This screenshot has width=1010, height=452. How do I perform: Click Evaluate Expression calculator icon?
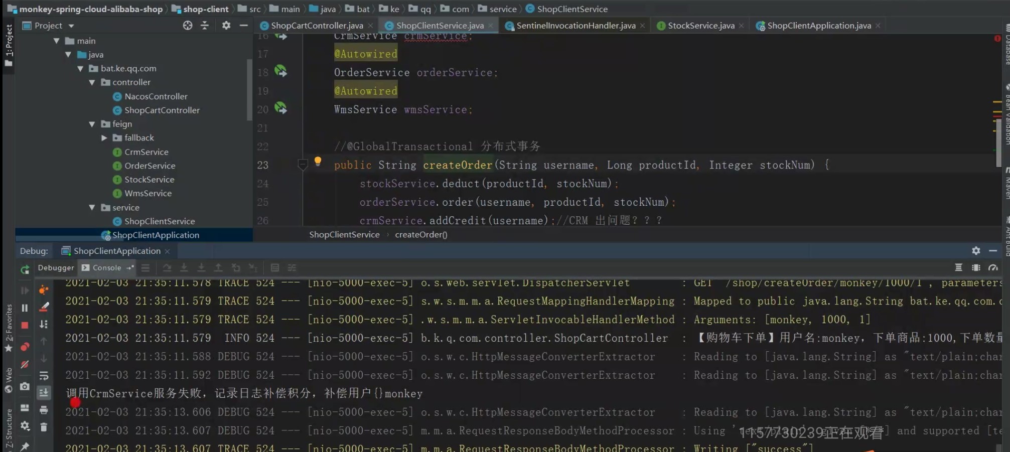pyautogui.click(x=275, y=267)
